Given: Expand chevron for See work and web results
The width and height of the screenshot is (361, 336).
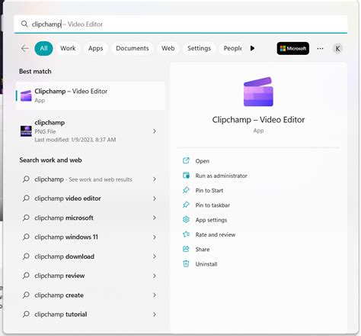Looking at the screenshot, I should [155, 179].
